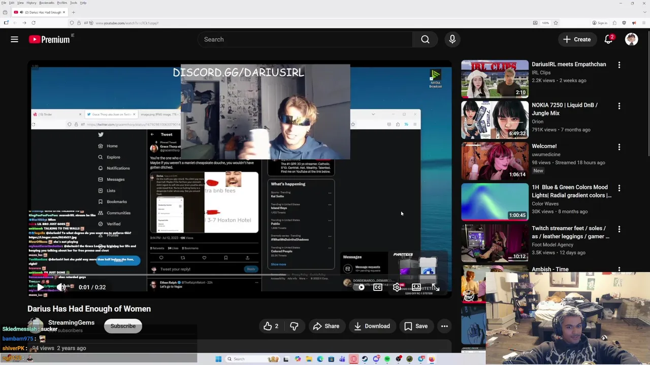Screen dimensions: 650x365
Task: Open the zoom level 160% indicator
Action: (545, 23)
